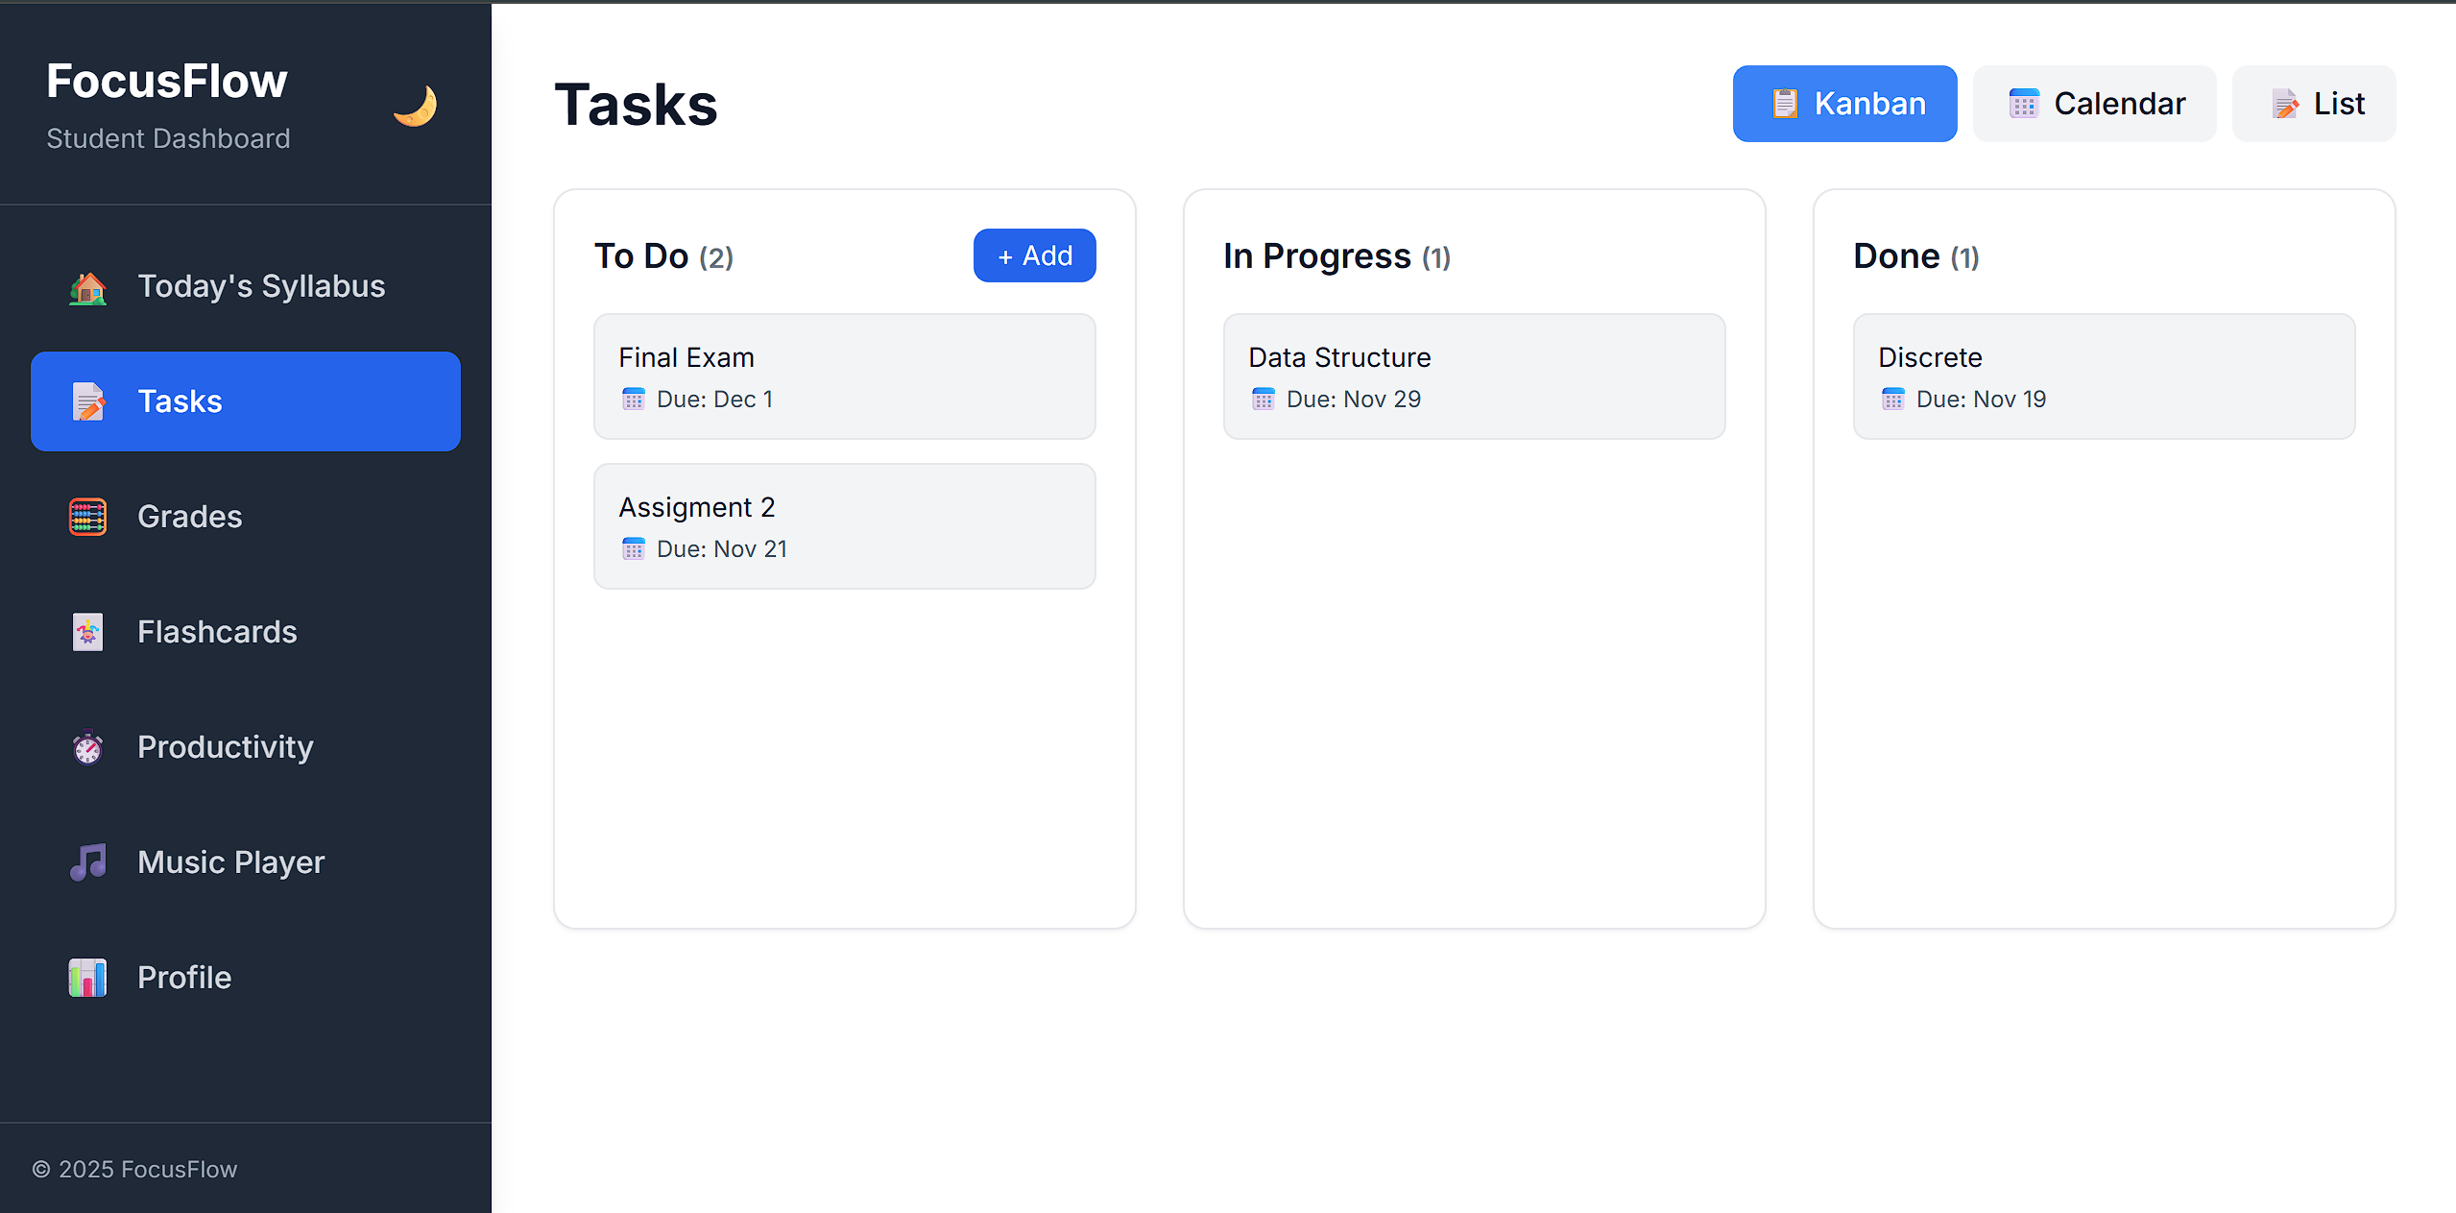Switch to Calendar view
The image size is (2456, 1213).
pyautogui.click(x=2094, y=104)
